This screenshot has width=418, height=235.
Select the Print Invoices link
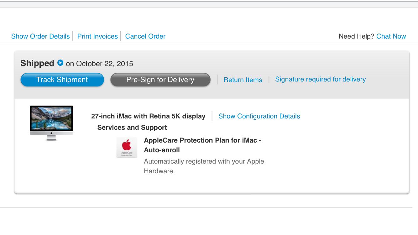click(97, 36)
